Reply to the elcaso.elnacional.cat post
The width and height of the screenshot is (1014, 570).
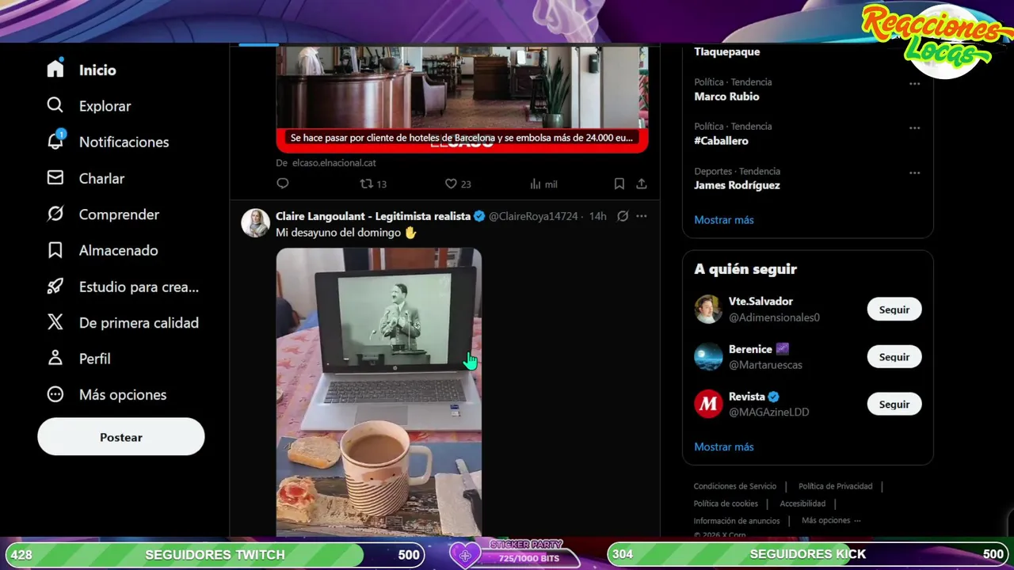[x=283, y=184]
